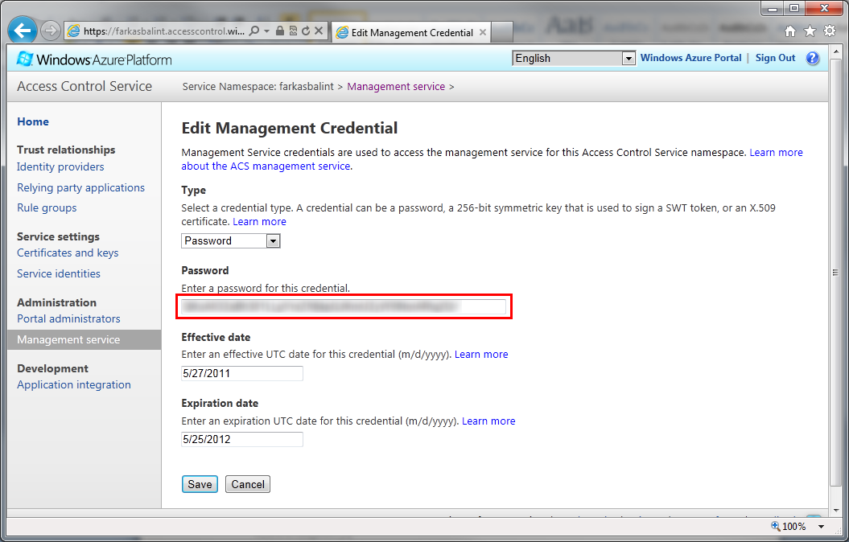Click the Access Control Service heading
The image size is (849, 542).
point(84,87)
